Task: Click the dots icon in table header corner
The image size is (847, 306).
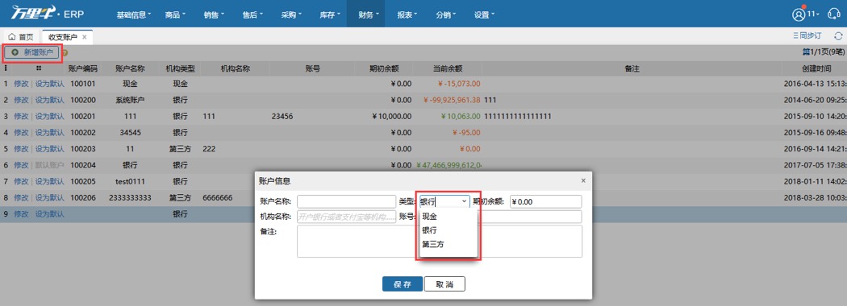Action: point(6,68)
